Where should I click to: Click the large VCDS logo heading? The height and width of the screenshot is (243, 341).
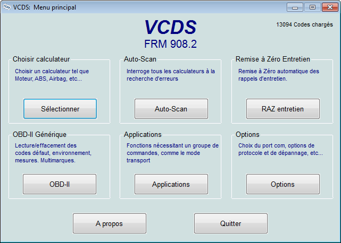coord(170,28)
